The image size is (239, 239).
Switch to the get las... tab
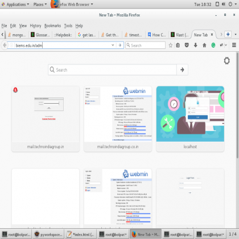pyautogui.click(x=86, y=35)
